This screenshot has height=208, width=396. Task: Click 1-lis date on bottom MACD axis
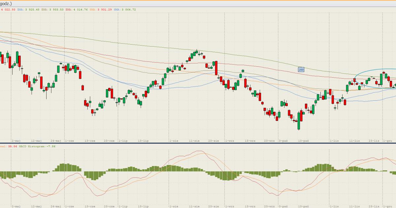[x=334, y=206]
